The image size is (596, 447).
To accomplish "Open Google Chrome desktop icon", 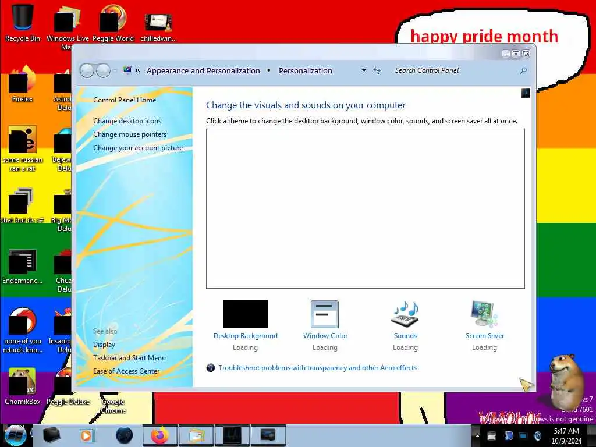I will tap(113, 403).
